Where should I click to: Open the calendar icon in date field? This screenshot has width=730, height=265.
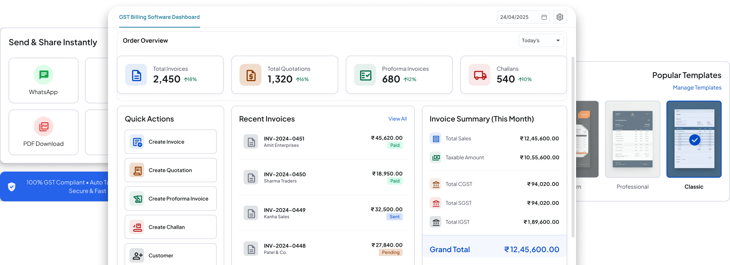(x=544, y=17)
